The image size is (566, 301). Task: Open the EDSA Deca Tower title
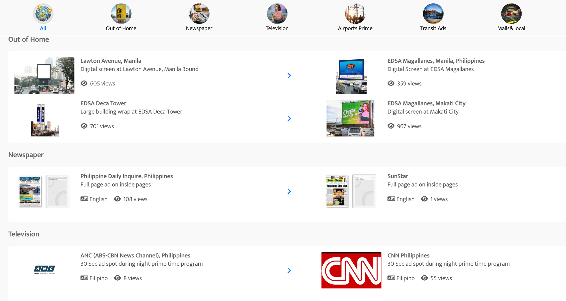coord(103,103)
